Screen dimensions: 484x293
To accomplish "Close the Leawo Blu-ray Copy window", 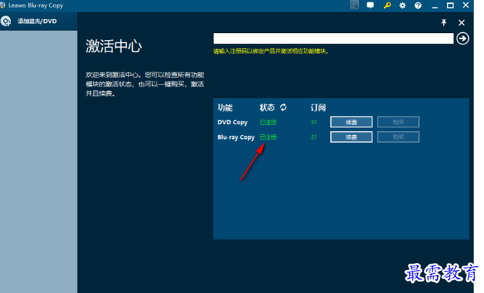I will coord(466,5).
